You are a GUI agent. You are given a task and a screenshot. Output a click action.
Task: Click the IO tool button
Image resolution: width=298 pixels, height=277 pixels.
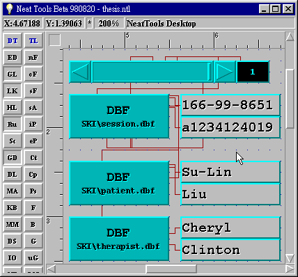tap(13, 258)
